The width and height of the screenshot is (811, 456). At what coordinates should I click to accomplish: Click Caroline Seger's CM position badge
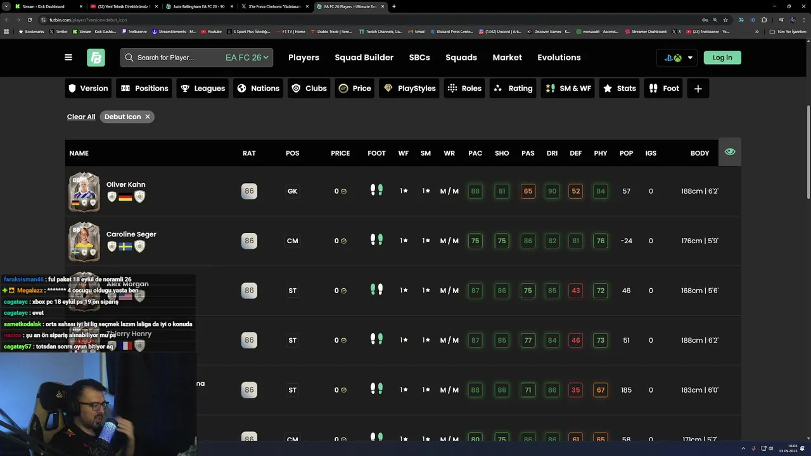(292, 241)
